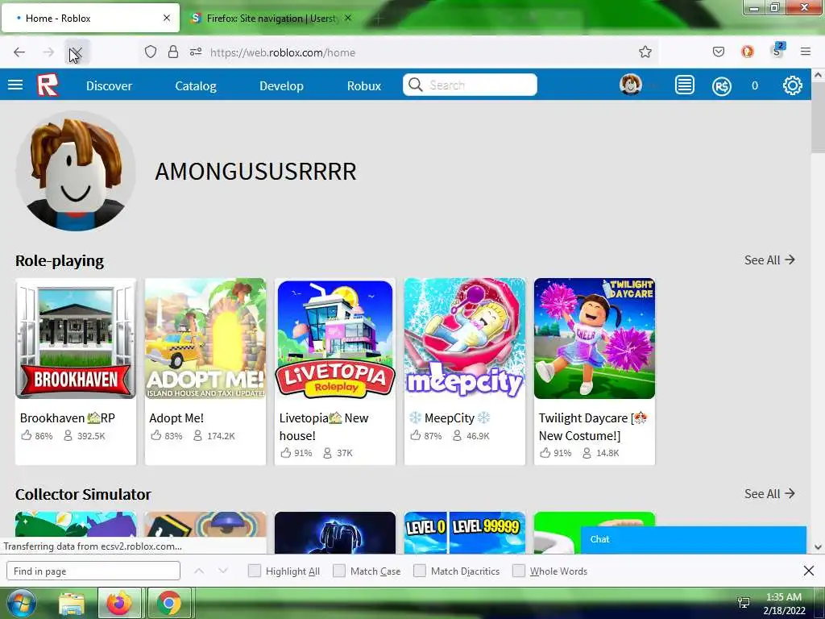Screen dimensions: 825x619
Task: Open the Robux menu item
Action: 364,85
